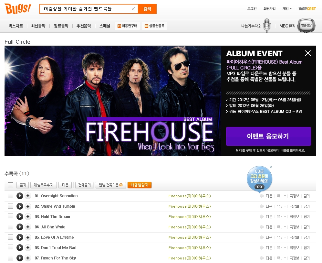This screenshot has width=322, height=263.
Task: Click into the search input field
Action: (86, 9)
